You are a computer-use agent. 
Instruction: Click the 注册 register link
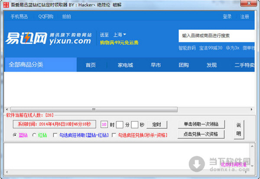[244, 16]
